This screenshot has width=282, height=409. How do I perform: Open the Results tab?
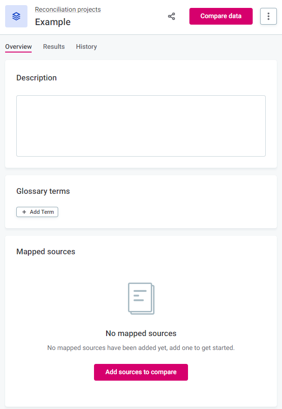pyautogui.click(x=54, y=46)
